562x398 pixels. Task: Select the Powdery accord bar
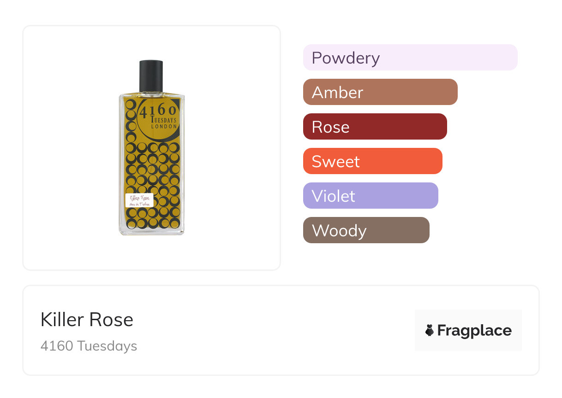[410, 58]
